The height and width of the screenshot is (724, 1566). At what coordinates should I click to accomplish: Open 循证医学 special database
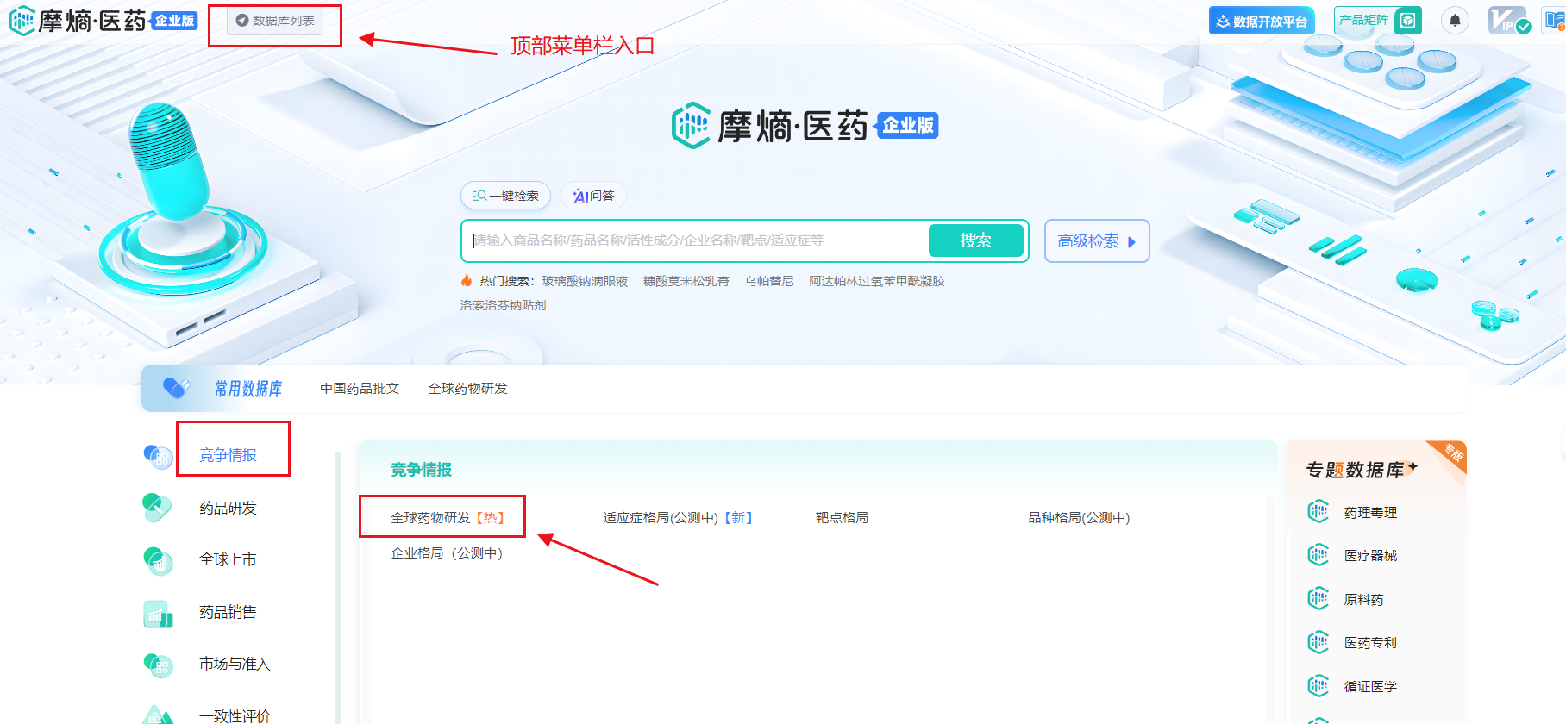(x=1370, y=686)
